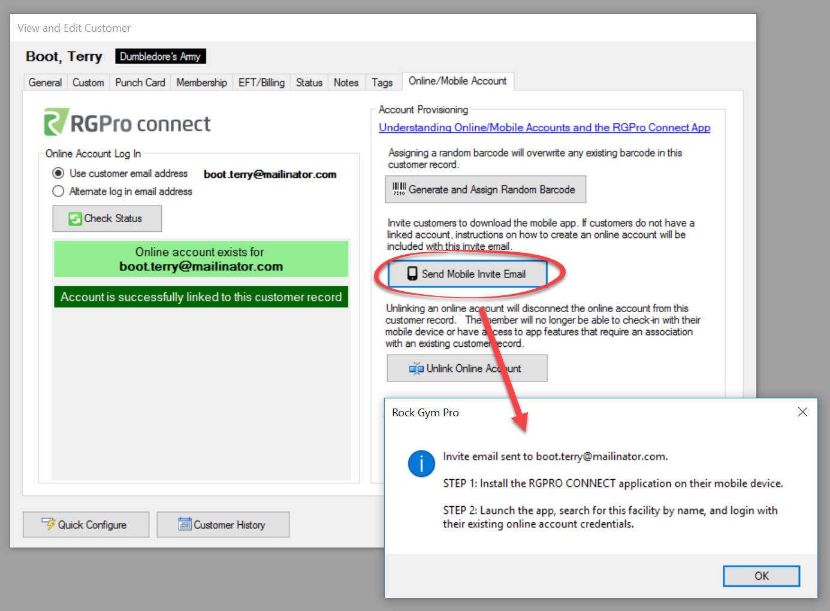The image size is (830, 611).
Task: Click Send Mobile Invite Email button
Action: click(467, 274)
